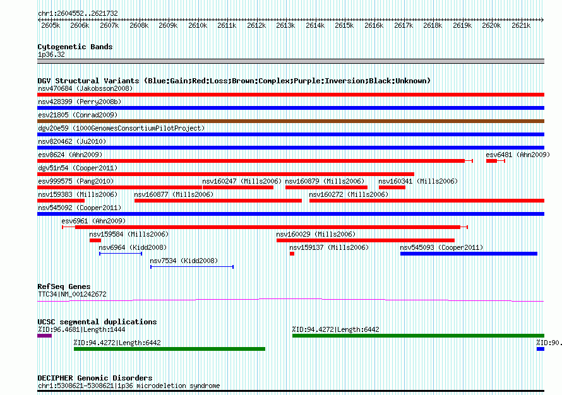Click the nsv470684 (Jakobsson2008) red bar
Viewport: 562px width, 395px height.
290,95
